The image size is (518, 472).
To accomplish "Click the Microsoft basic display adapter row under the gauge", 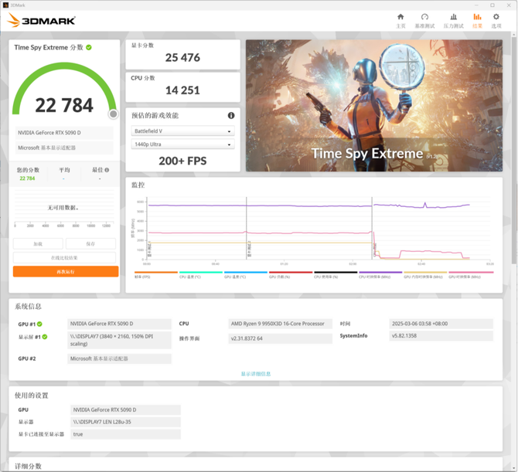I will coord(64,148).
